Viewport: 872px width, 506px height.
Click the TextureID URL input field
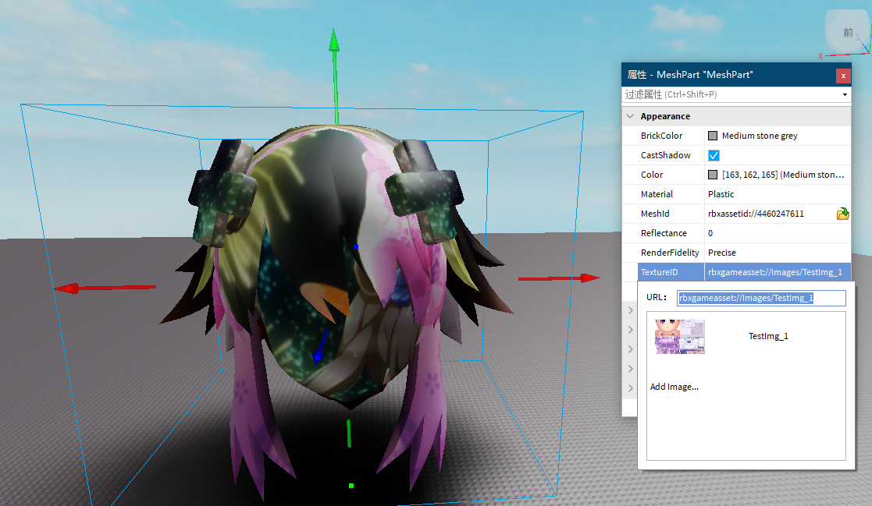pos(761,299)
